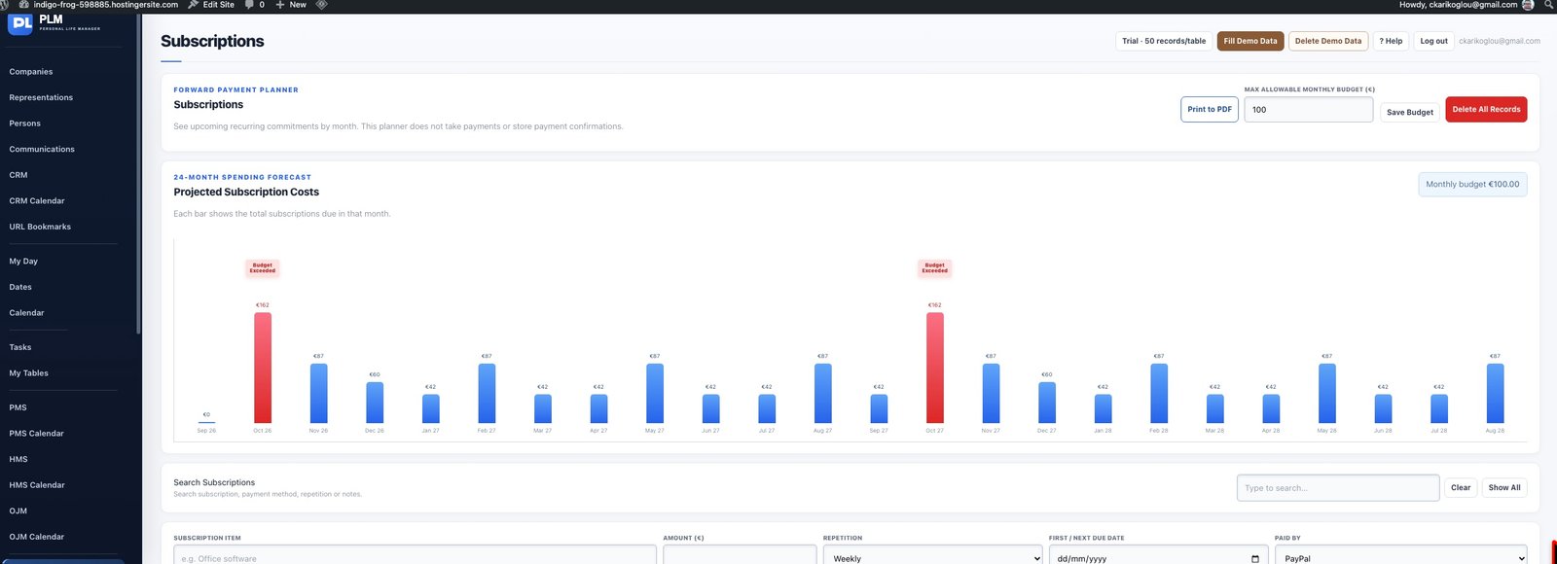Screen dimensions: 1557x564
Task: Open the site name dashboard icon link
Action: [24, 5]
